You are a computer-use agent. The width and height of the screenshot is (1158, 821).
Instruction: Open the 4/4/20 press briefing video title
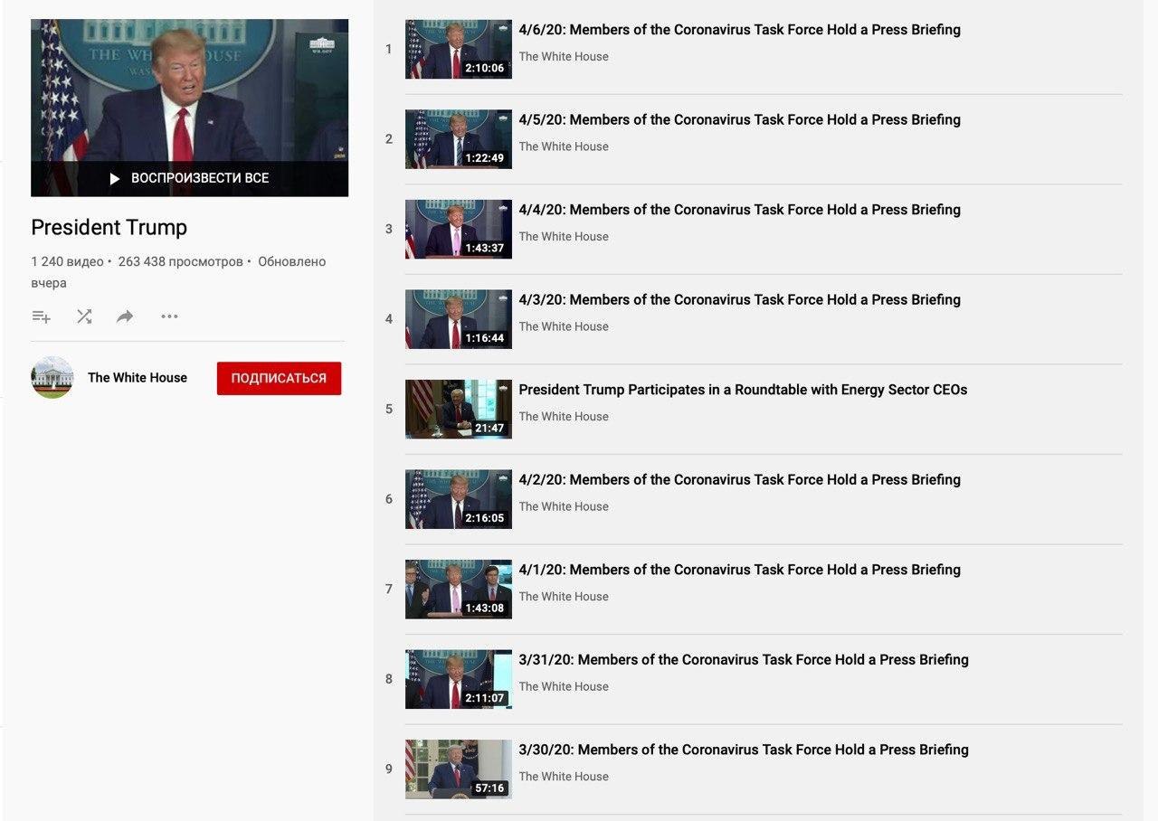coord(739,210)
